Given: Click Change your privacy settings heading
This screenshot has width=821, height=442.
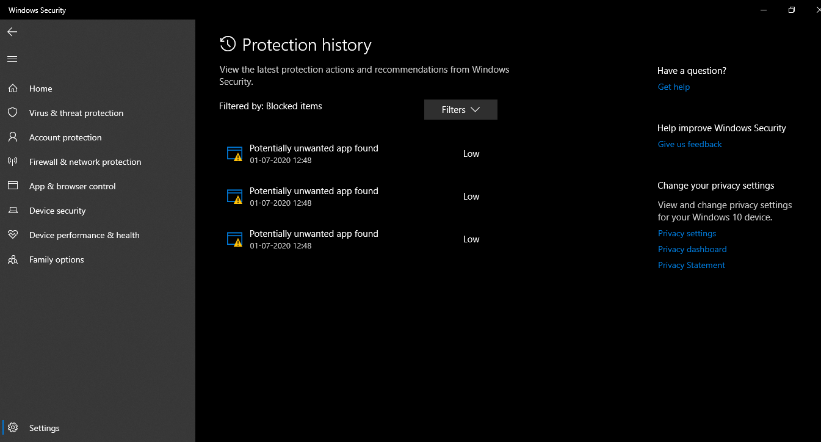Looking at the screenshot, I should [x=715, y=186].
